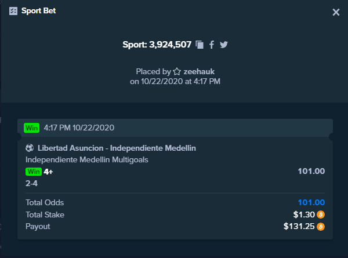Share bet on Twitter
Image resolution: width=348 pixels, height=258 pixels.
click(x=224, y=45)
